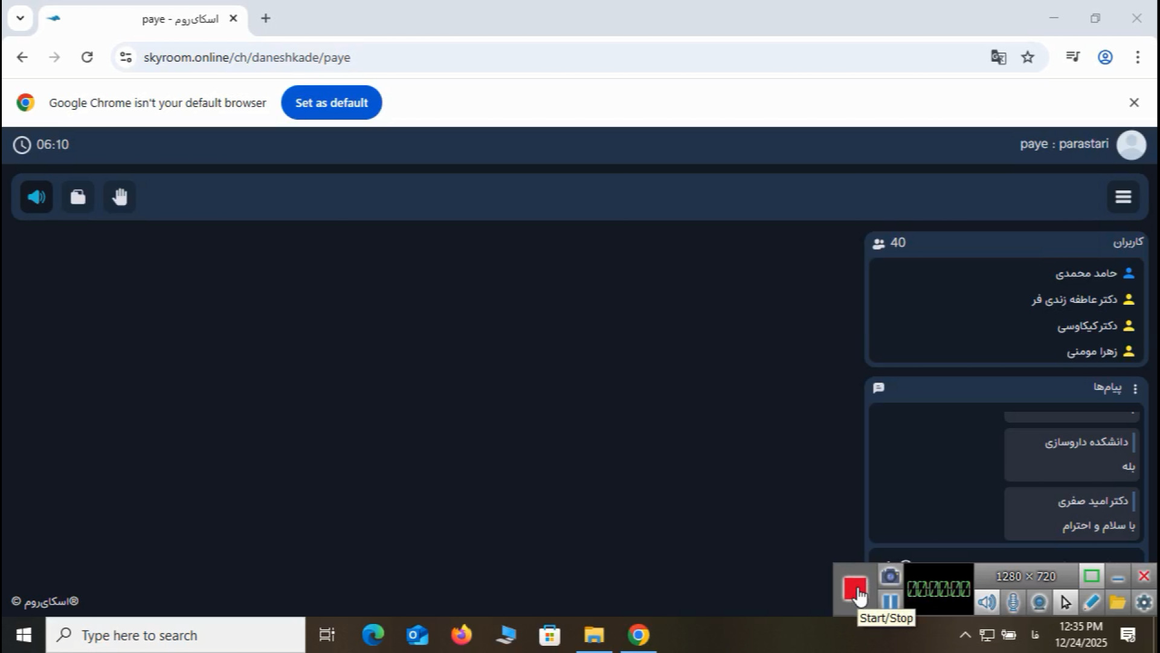This screenshot has height=653, width=1160.
Task: Select the paye Skyroom browser tab
Action: 145,19
